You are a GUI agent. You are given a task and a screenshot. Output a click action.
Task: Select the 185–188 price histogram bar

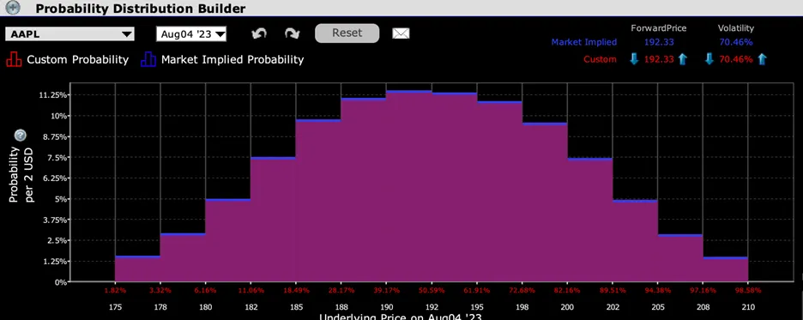click(x=318, y=201)
